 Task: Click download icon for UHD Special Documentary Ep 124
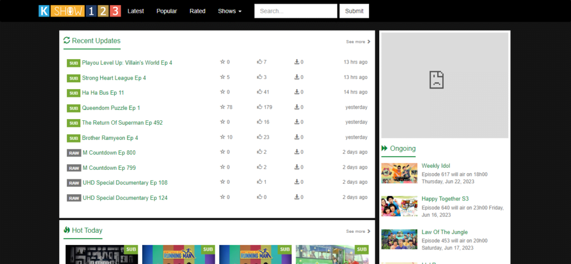pos(297,197)
